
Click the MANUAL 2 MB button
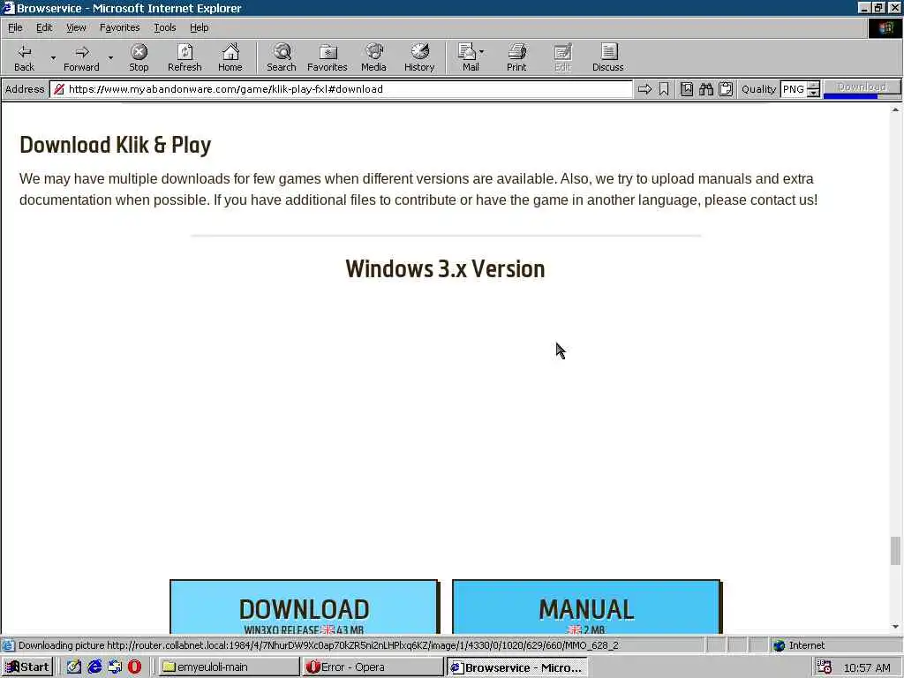click(x=586, y=607)
